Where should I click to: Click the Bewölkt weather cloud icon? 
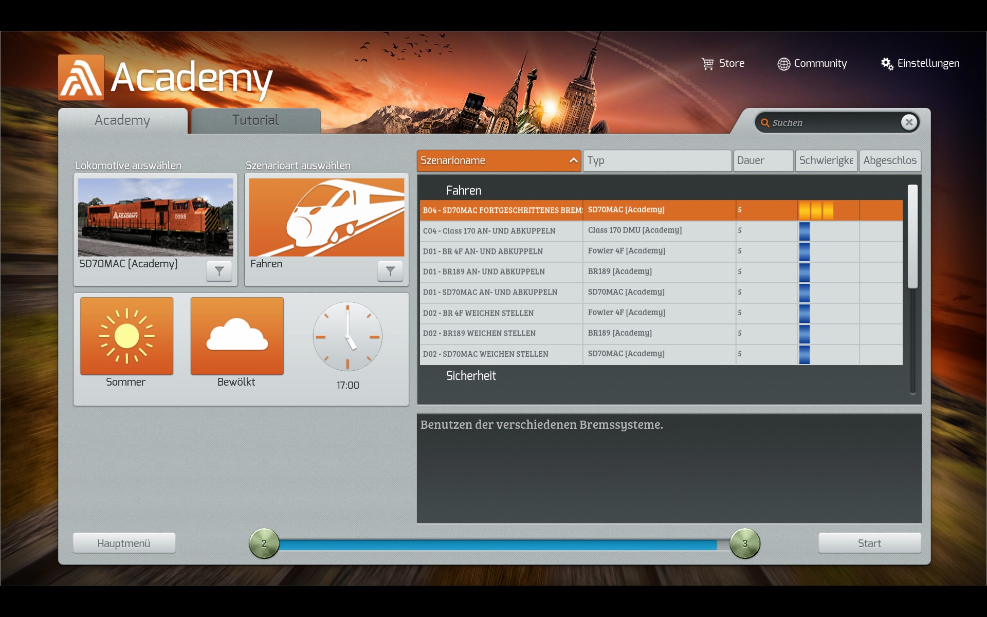click(x=237, y=336)
